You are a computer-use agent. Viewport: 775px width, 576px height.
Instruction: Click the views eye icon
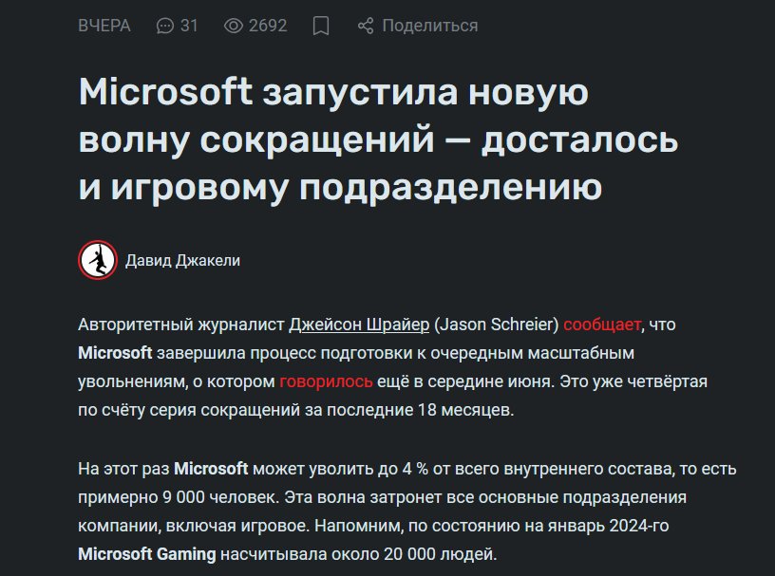point(234,26)
